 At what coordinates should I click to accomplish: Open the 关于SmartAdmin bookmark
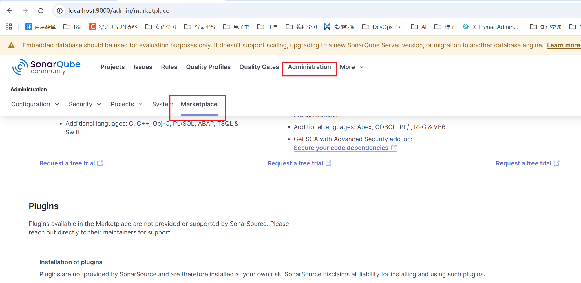tap(490, 27)
